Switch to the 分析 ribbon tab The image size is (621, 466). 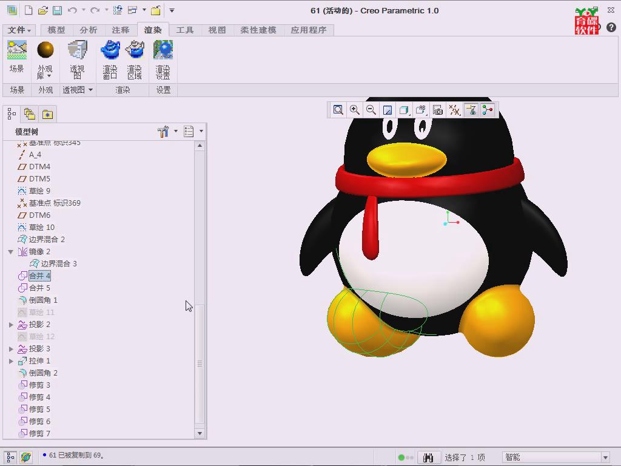coord(89,30)
